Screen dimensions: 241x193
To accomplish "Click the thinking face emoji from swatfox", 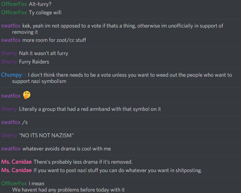I will click(x=27, y=95).
